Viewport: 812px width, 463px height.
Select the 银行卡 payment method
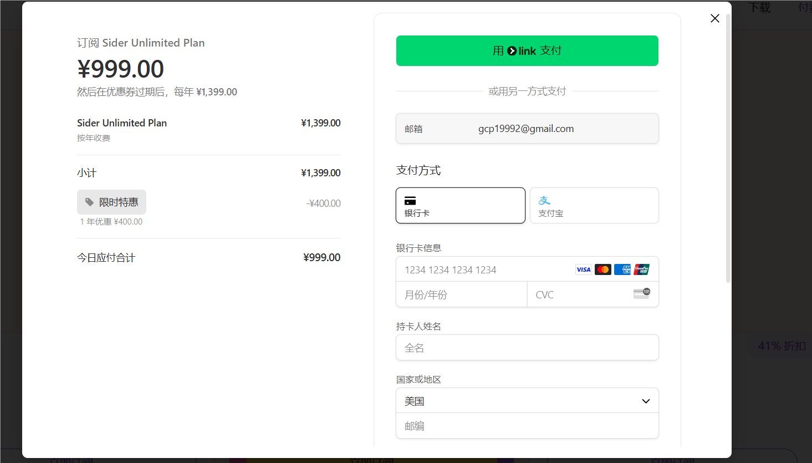tap(461, 205)
